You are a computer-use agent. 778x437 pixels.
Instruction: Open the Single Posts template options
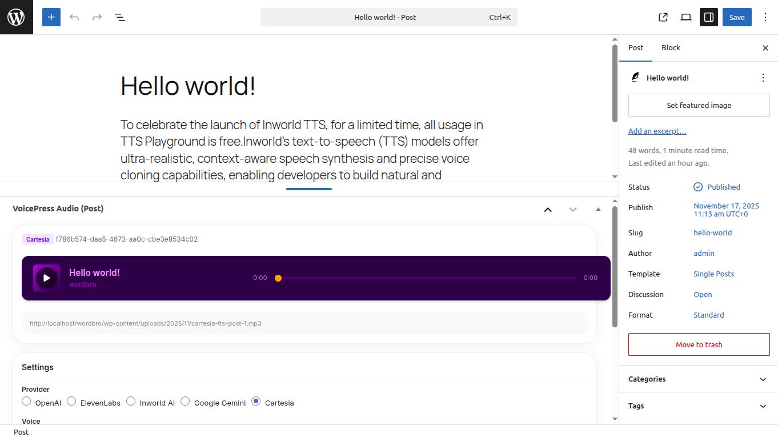713,274
